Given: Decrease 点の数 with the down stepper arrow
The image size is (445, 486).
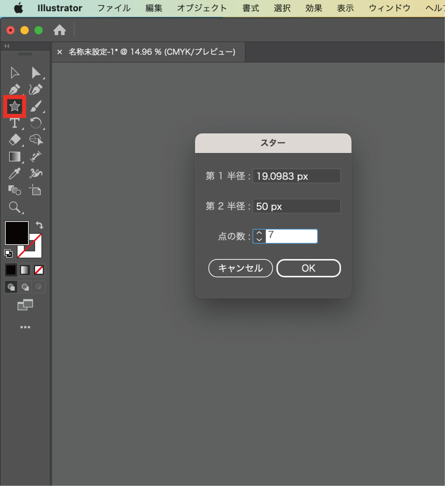Looking at the screenshot, I should coord(259,239).
